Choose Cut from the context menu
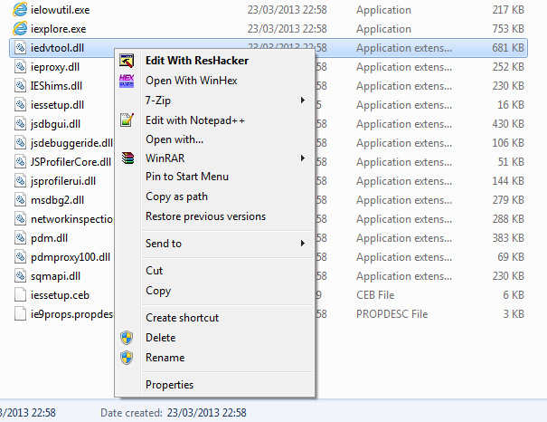 pos(215,271)
